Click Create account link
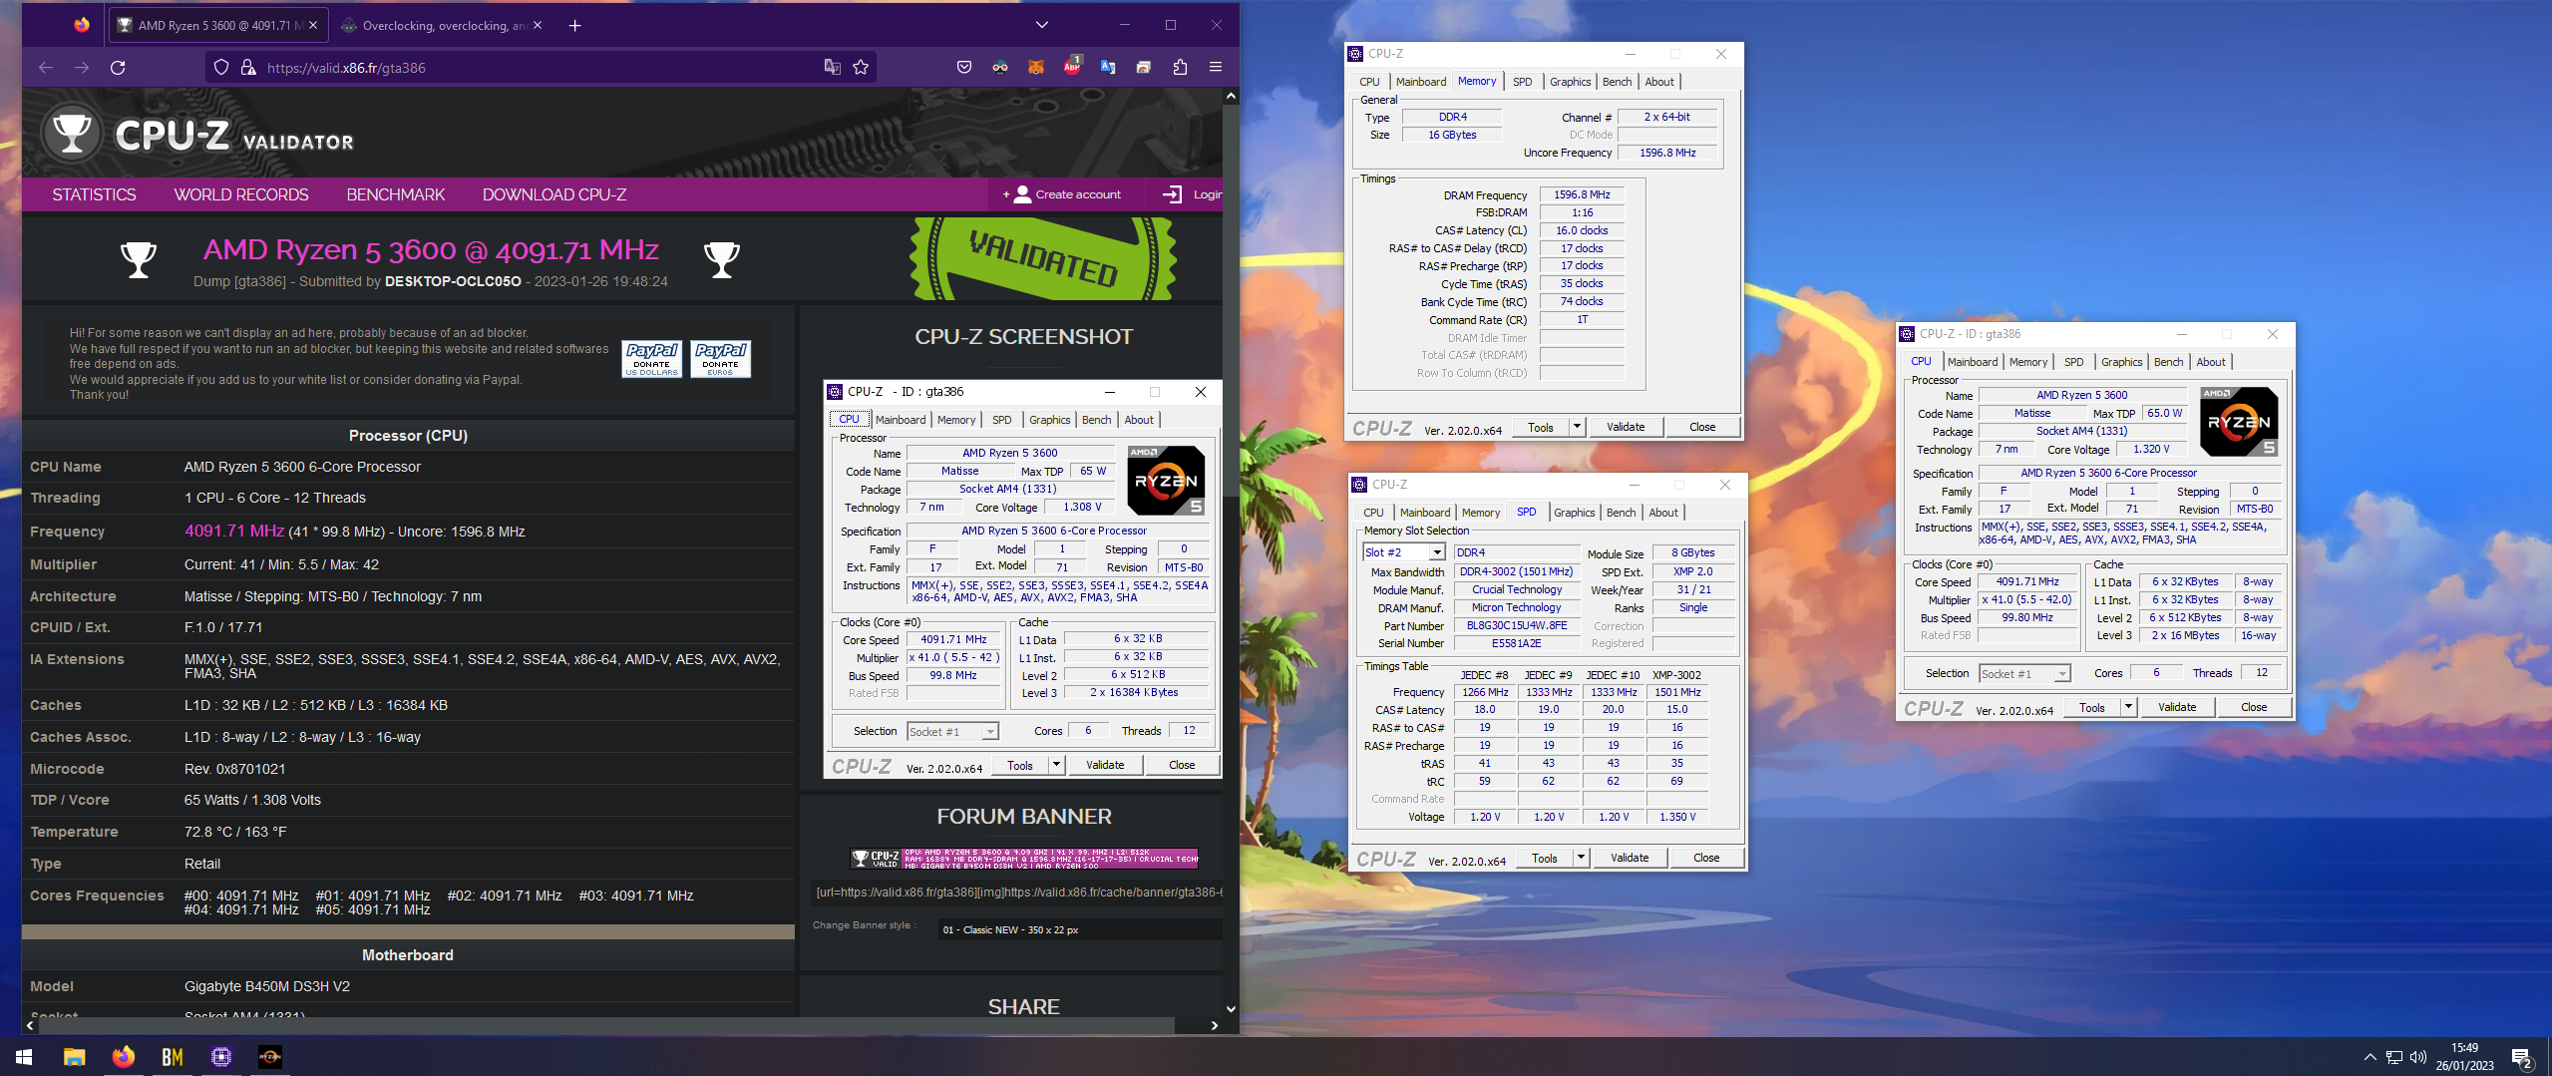This screenshot has height=1076, width=2552. pos(1063,194)
